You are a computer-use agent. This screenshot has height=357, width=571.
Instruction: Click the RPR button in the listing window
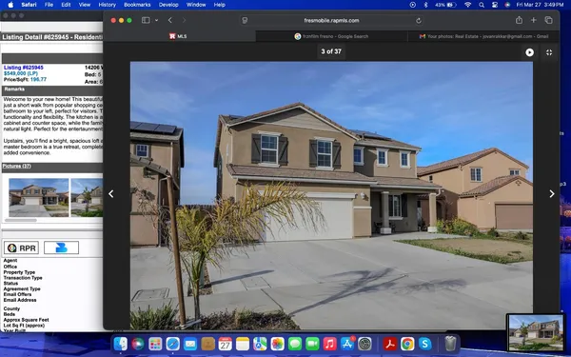(22, 248)
